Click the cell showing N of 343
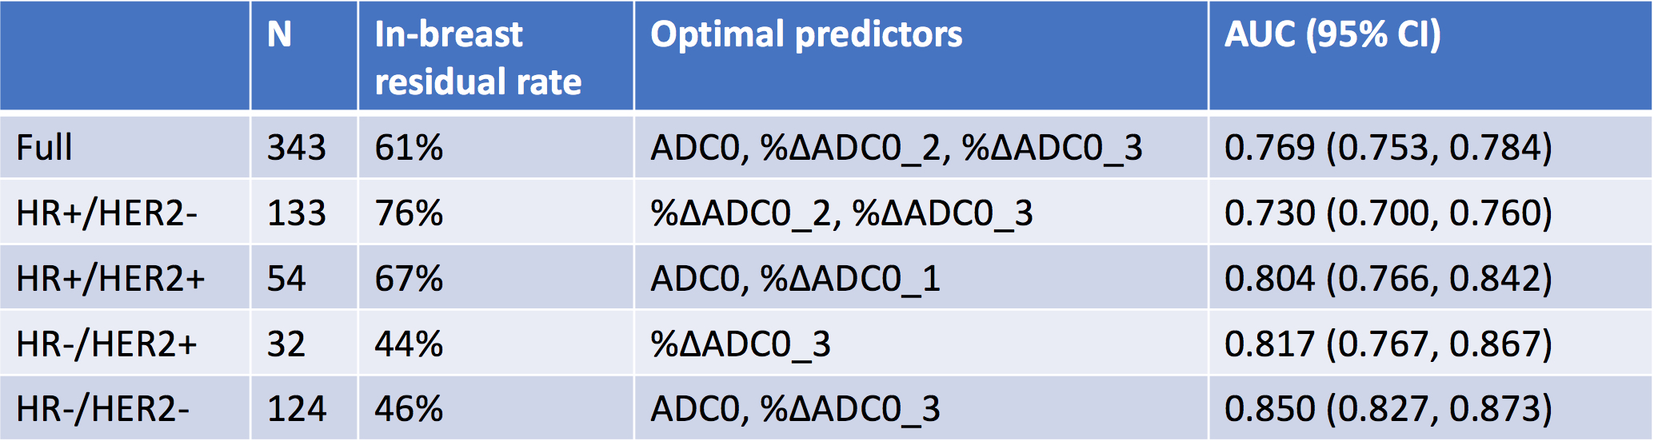Image resolution: width=1654 pixels, height=441 pixels. [x=297, y=148]
